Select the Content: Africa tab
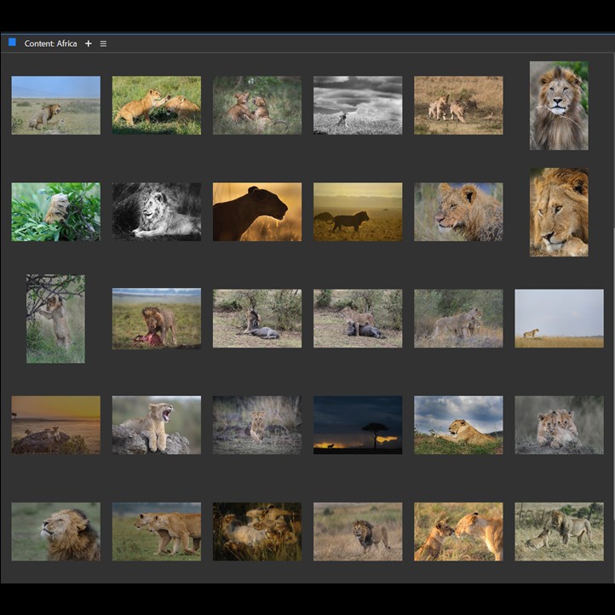Viewport: 615px width, 615px height. [50, 43]
